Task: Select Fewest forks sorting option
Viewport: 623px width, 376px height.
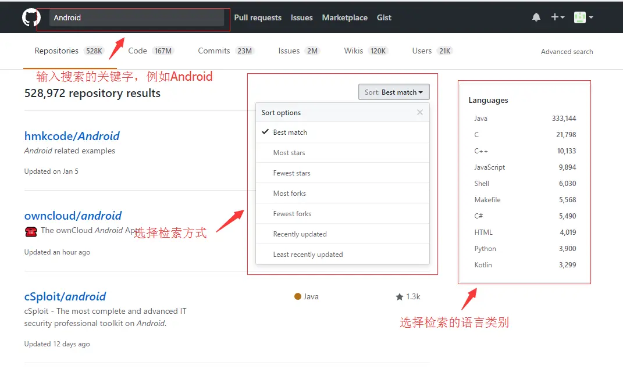Action: click(291, 213)
